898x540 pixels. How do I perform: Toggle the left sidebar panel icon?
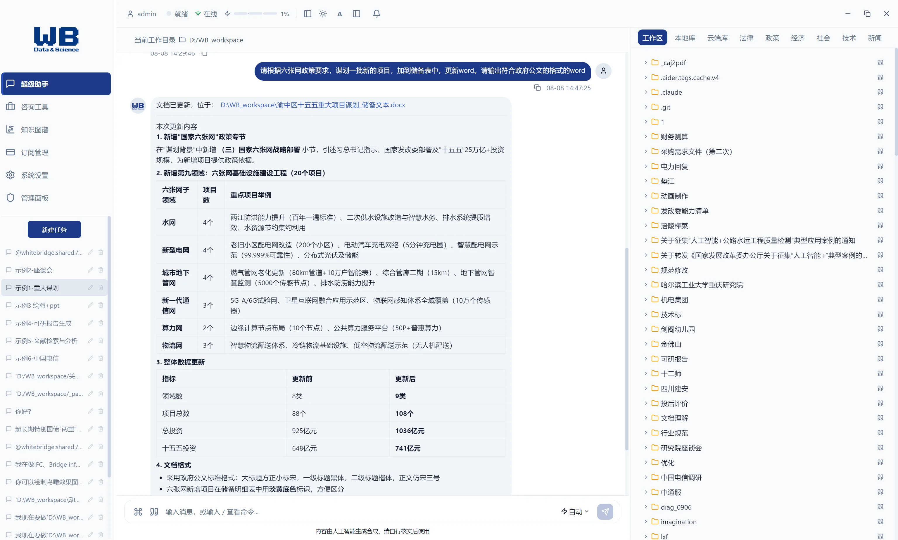tap(308, 14)
